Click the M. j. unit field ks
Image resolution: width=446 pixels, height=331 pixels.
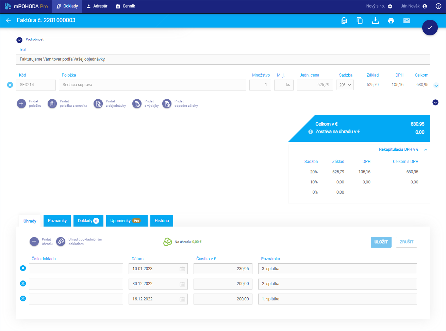(x=284, y=85)
